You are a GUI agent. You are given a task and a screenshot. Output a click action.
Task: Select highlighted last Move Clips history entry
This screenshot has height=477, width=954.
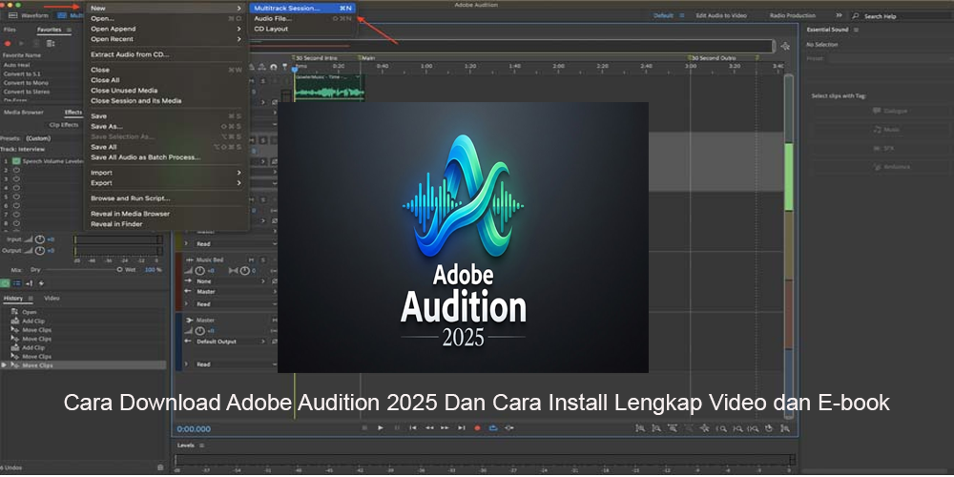pyautogui.click(x=83, y=365)
